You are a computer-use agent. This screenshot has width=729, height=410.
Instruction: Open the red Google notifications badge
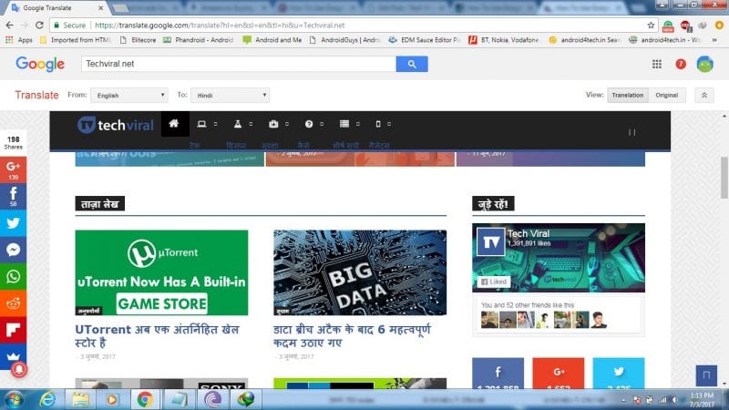pyautogui.click(x=681, y=64)
